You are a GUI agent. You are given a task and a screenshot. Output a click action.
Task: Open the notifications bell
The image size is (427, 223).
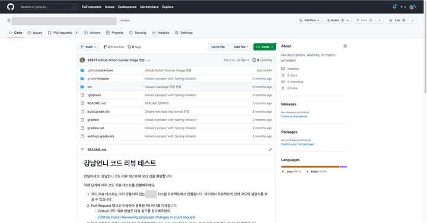[x=394, y=7]
